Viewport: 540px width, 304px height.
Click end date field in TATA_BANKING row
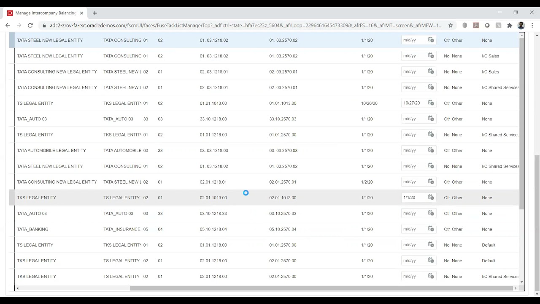[x=414, y=229]
